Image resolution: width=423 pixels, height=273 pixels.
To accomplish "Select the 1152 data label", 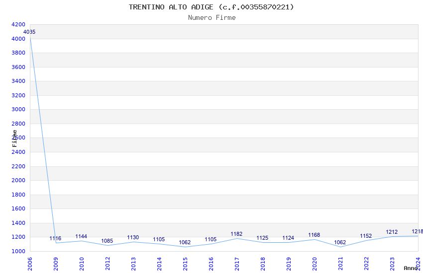I will (366, 236).
